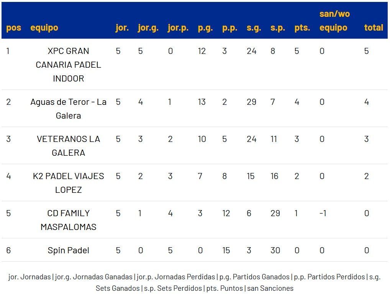Click the abbreviations legend text below the table
Viewport: 390px width, 295px height.
(195, 282)
